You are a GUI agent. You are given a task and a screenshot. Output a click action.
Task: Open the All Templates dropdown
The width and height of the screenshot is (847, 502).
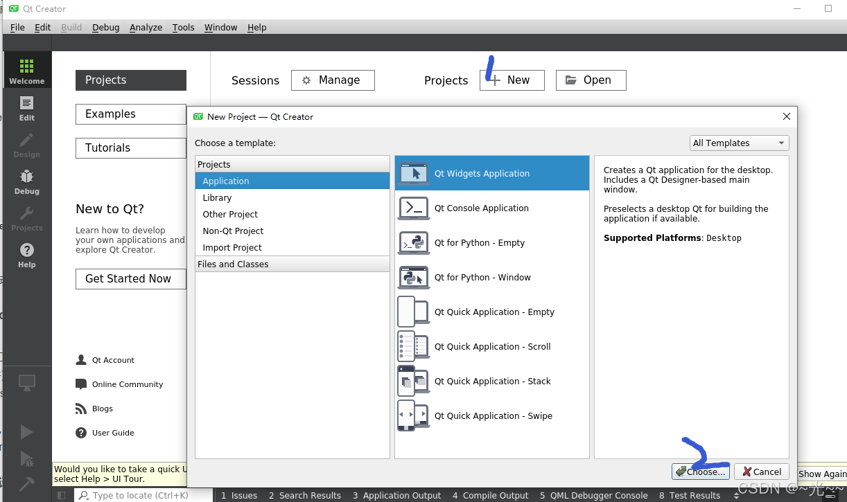(740, 143)
